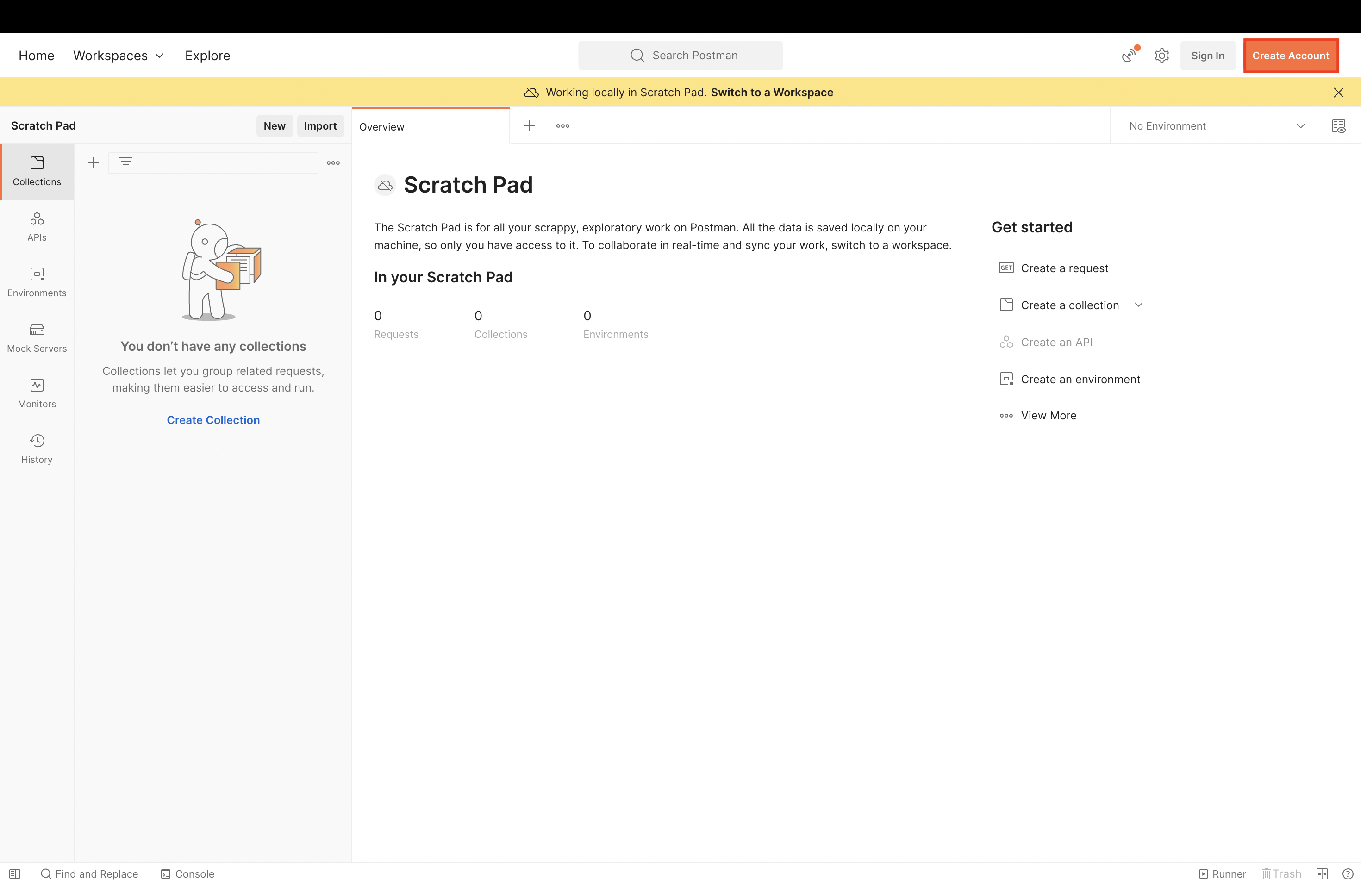1361x885 pixels.
Task: Open the Runner from the status bar
Action: tap(1222, 873)
